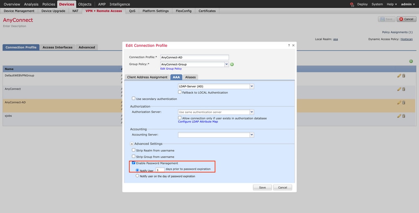Check Allow connection only if user exists
The height and width of the screenshot is (213, 419).
[x=180, y=118]
